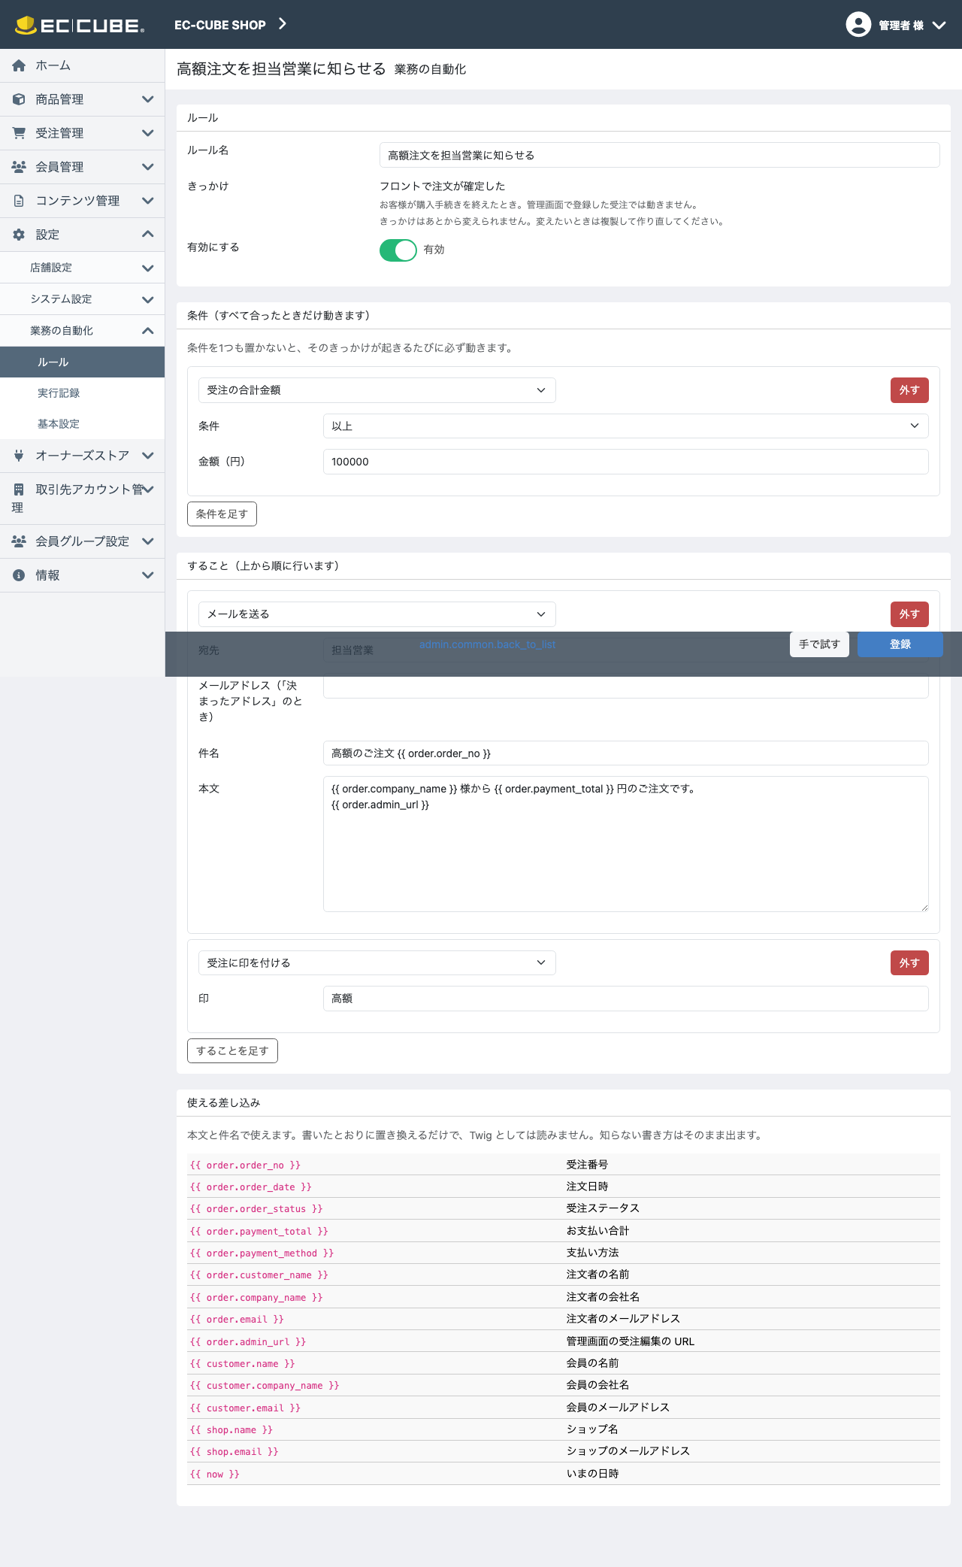Click the info icon beside 情報

[x=19, y=575]
